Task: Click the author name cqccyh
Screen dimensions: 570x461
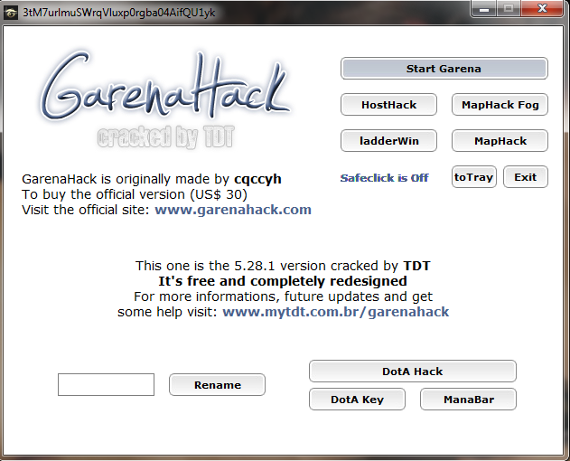Action: point(257,179)
